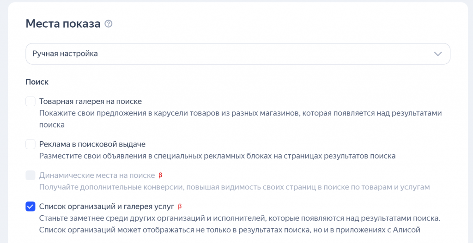Viewport: 473px width, 243px height.
Task: Click the Места показа heading
Action: click(63, 24)
